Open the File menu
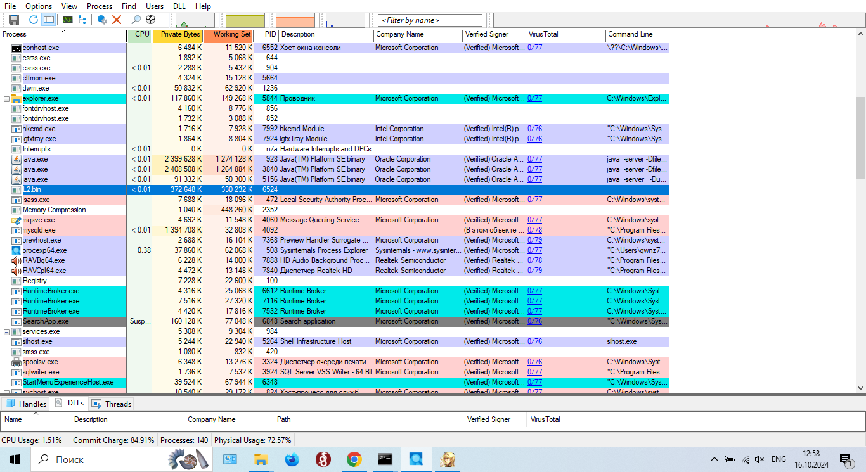Image resolution: width=866 pixels, height=472 pixels. (10, 6)
